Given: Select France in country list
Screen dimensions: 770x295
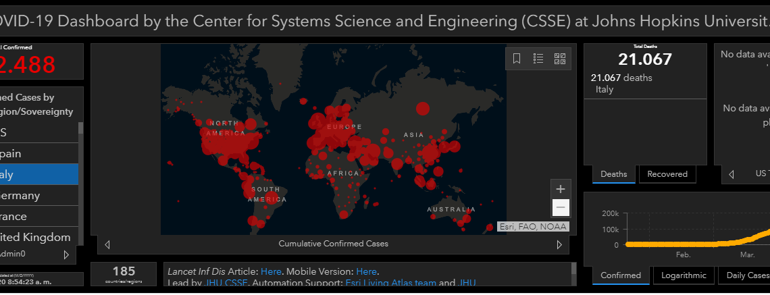Looking at the screenshot, I should point(39,217).
